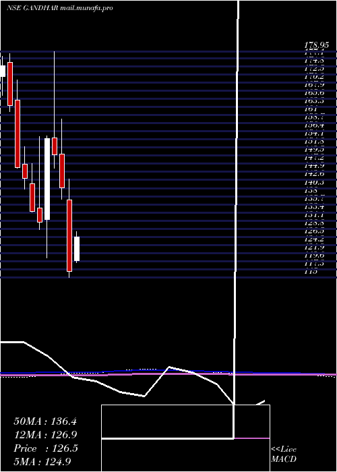The image size is (337, 472).
Task: Click the MACD histogram box outline
Action: [x=185, y=438]
